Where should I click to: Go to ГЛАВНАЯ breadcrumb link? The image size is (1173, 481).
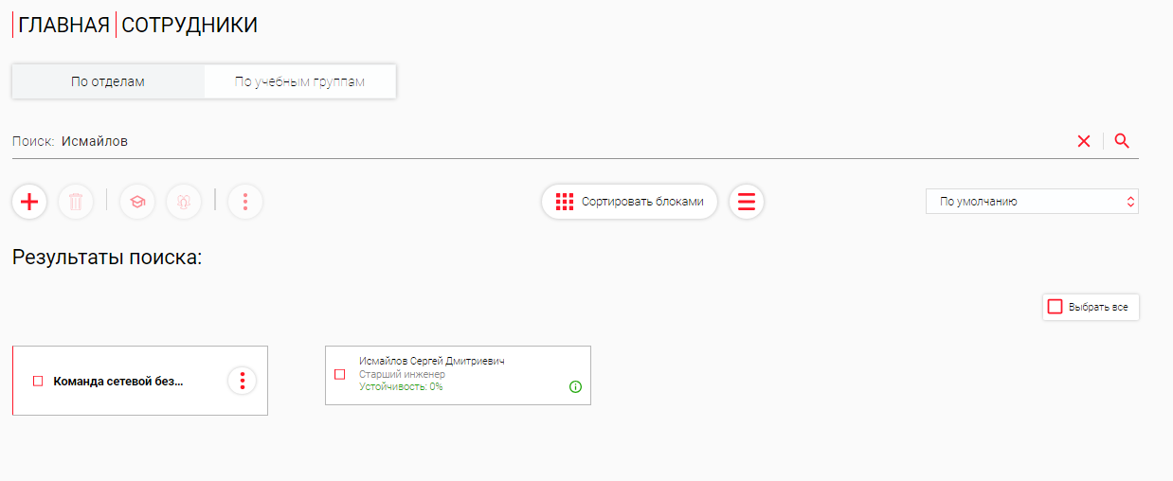click(x=64, y=26)
